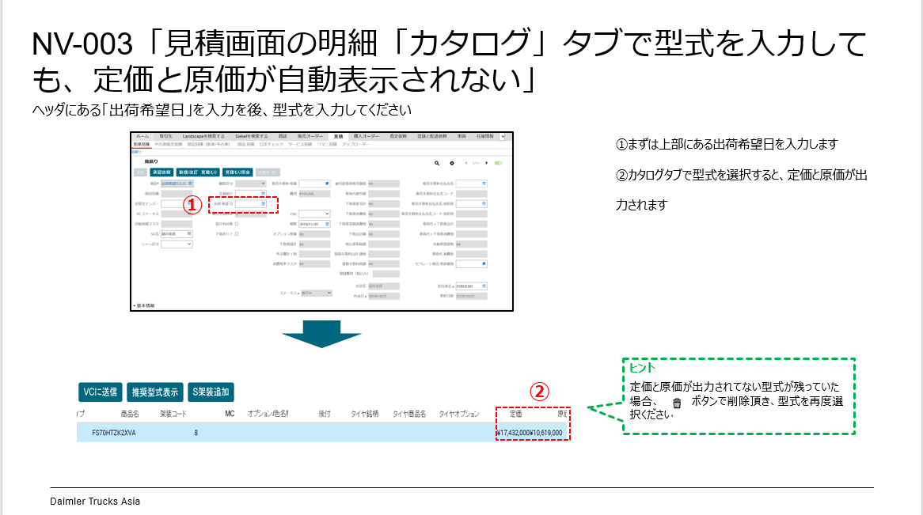Click the trash delete icon in hint
The width and height of the screenshot is (923, 515).
tap(677, 403)
